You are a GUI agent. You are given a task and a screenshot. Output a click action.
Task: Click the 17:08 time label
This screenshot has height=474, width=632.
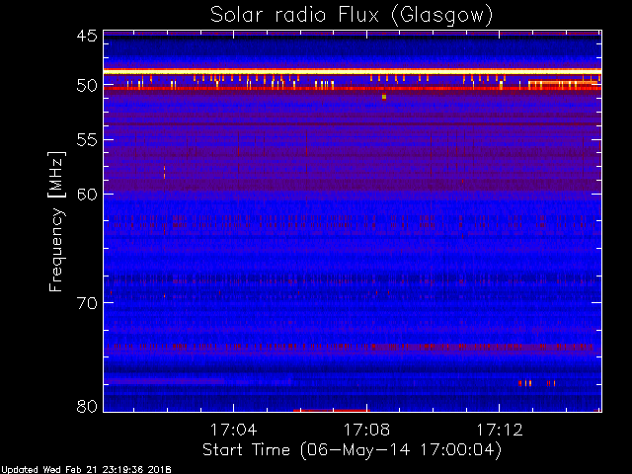click(366, 430)
